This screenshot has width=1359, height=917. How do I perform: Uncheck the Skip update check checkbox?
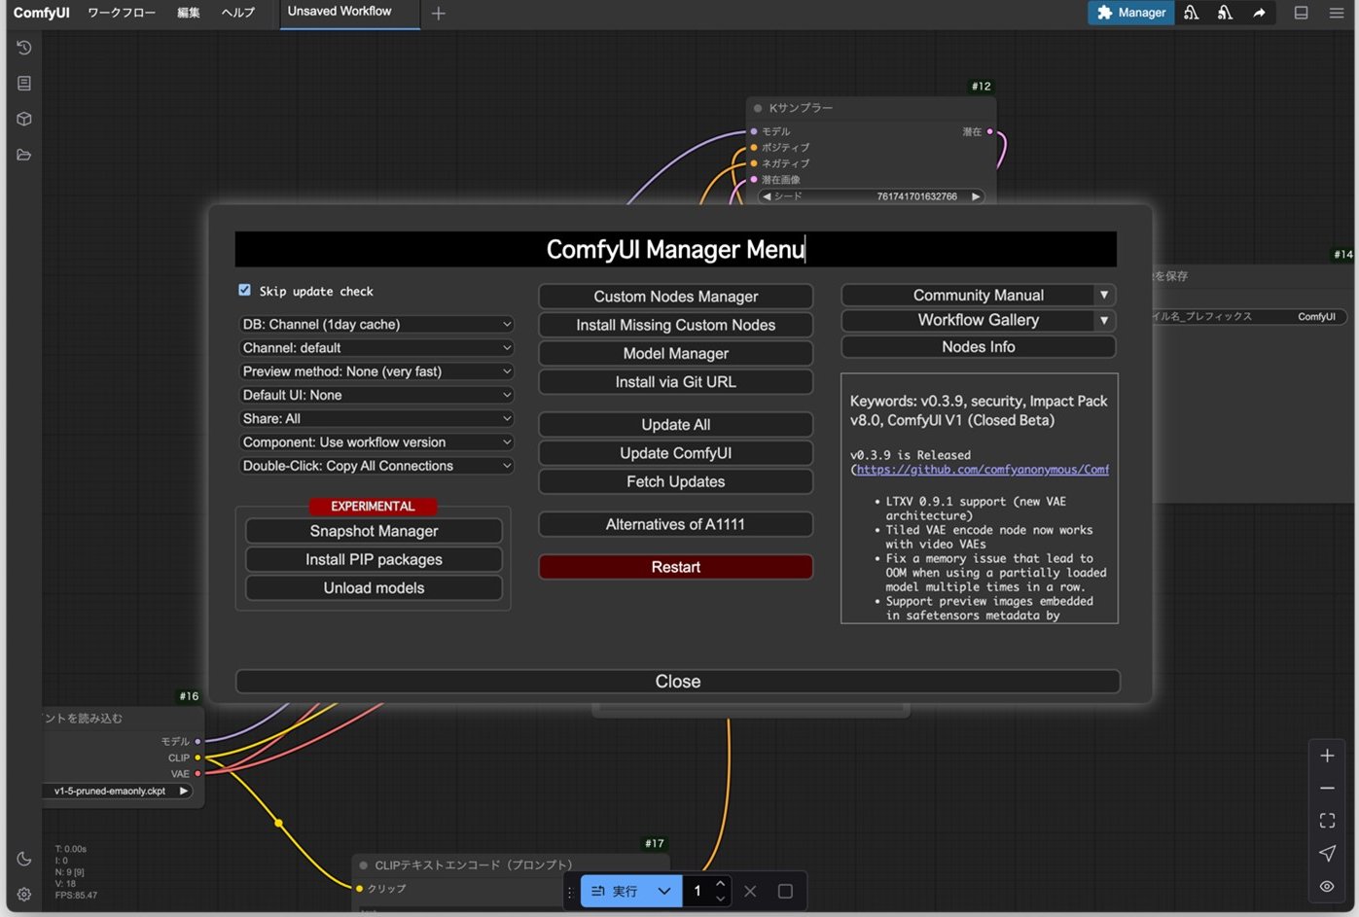[245, 290]
